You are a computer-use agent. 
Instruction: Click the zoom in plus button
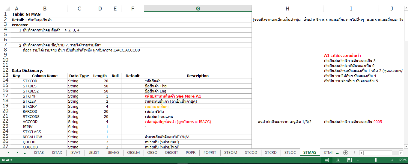(x=392, y=160)
